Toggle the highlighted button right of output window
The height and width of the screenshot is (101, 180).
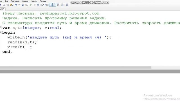pyautogui.click(x=54, y=5)
